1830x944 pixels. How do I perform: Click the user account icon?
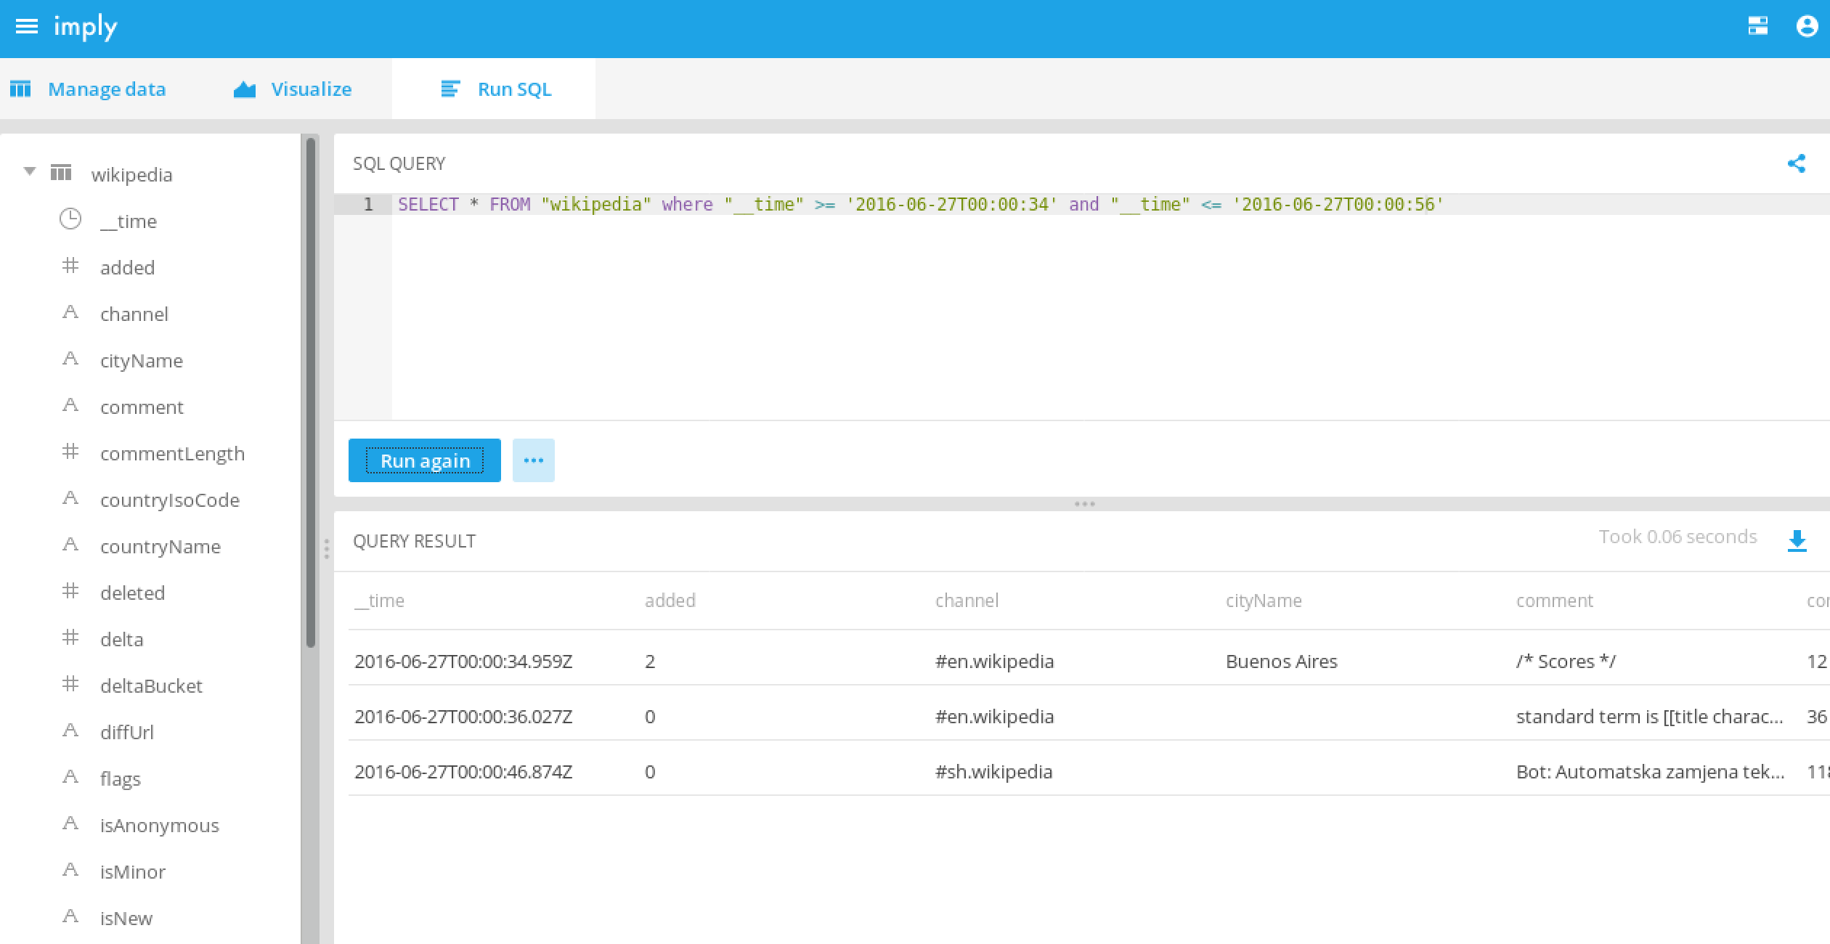[x=1806, y=27]
